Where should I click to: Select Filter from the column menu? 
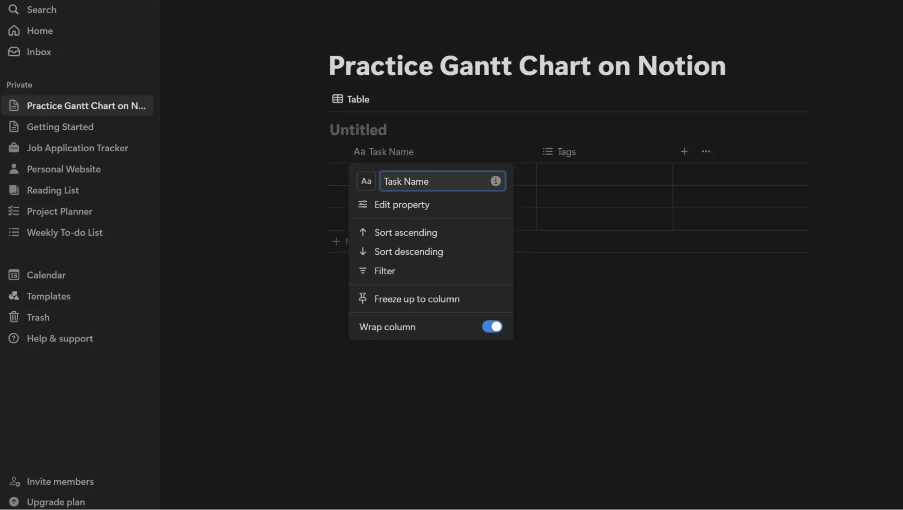point(431,271)
